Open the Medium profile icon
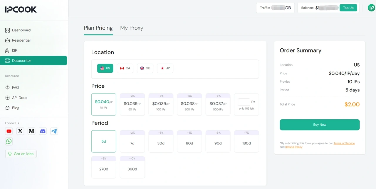 pyautogui.click(x=31, y=131)
